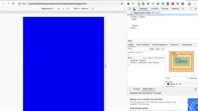Viewport: 198px width, 111px height.
Task: Open the drawer three-dot menu
Action: pyautogui.click(x=130, y=89)
